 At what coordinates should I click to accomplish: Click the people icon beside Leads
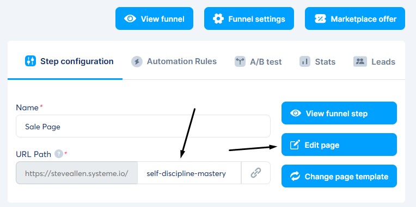click(360, 61)
